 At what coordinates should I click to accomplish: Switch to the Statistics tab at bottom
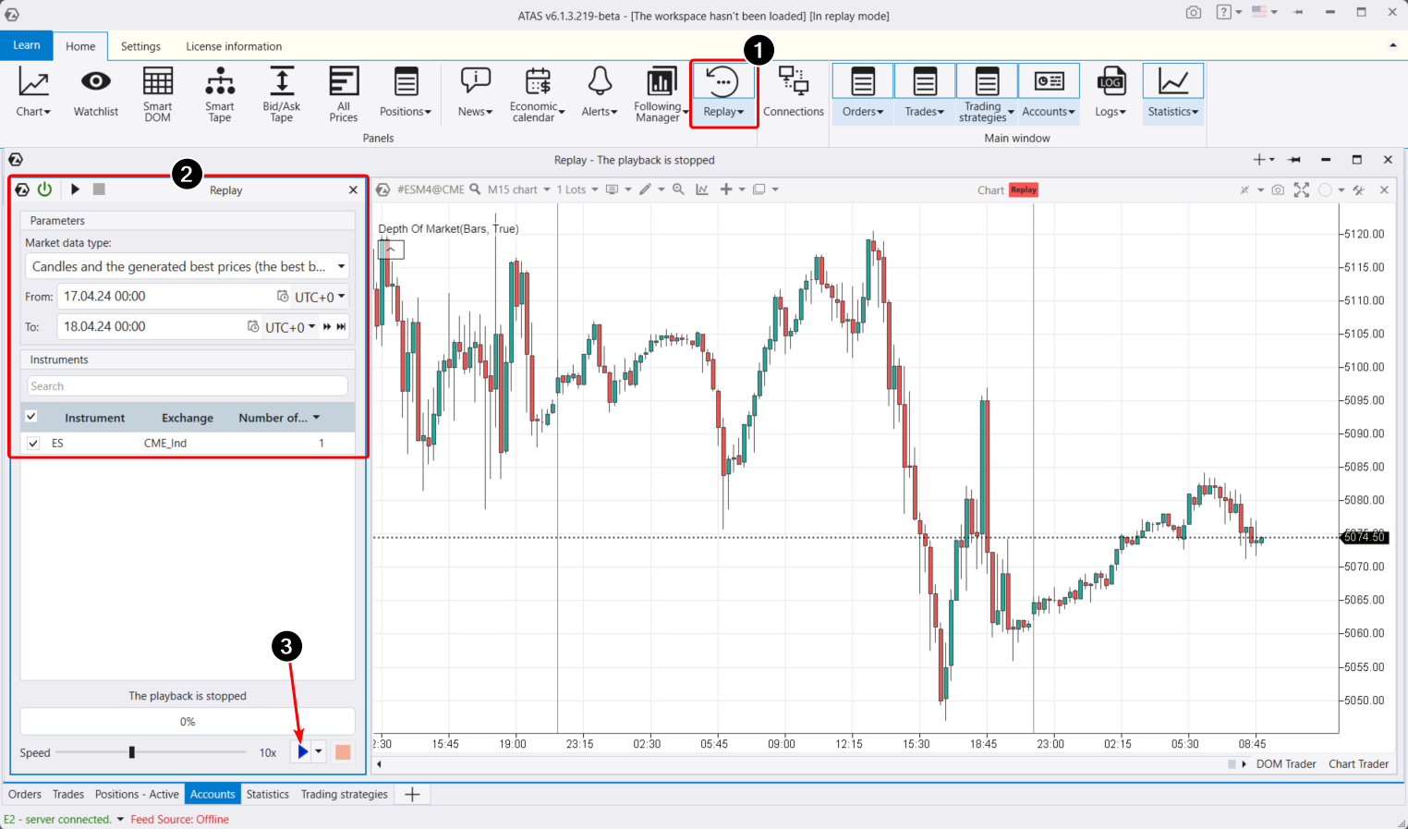[267, 794]
